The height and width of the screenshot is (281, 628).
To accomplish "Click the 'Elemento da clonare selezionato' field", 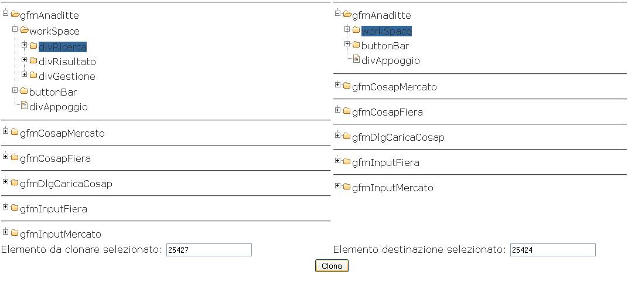I will (209, 250).
